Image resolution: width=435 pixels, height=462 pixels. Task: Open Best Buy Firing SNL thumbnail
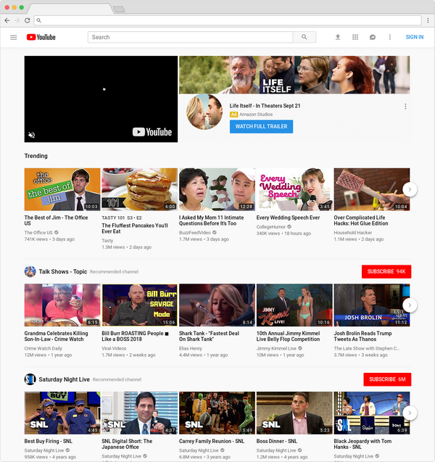62,413
